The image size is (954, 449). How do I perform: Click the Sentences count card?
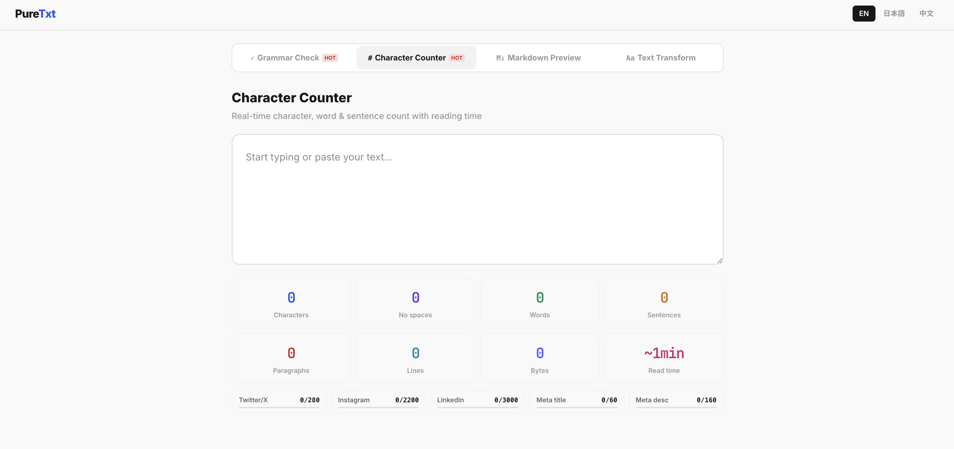[664, 303]
